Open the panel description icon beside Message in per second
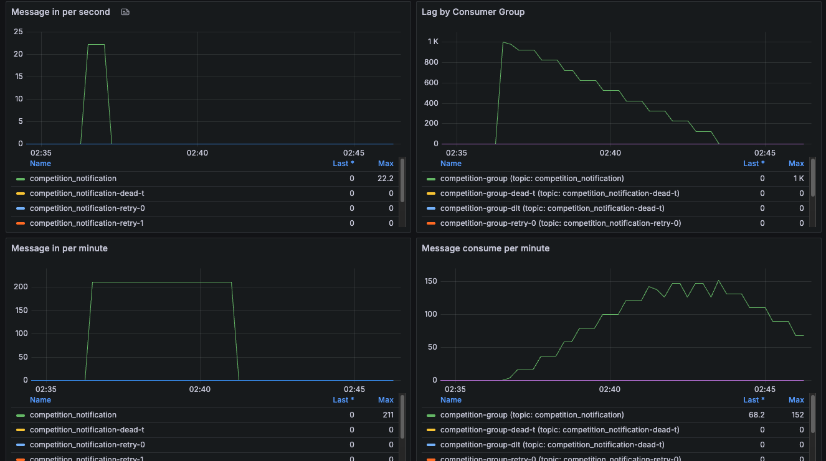This screenshot has height=461, width=826. coord(125,12)
